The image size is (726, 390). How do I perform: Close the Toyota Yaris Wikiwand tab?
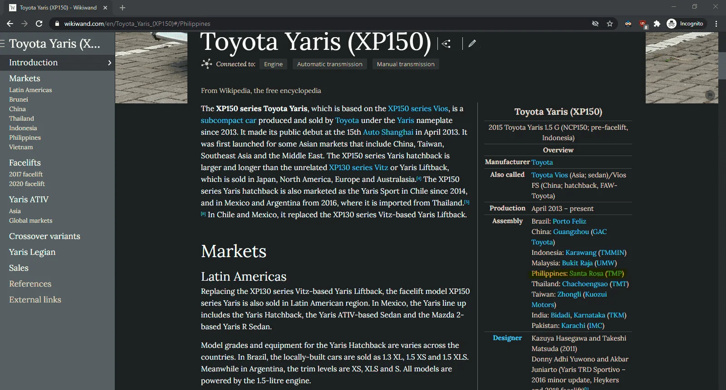105,8
